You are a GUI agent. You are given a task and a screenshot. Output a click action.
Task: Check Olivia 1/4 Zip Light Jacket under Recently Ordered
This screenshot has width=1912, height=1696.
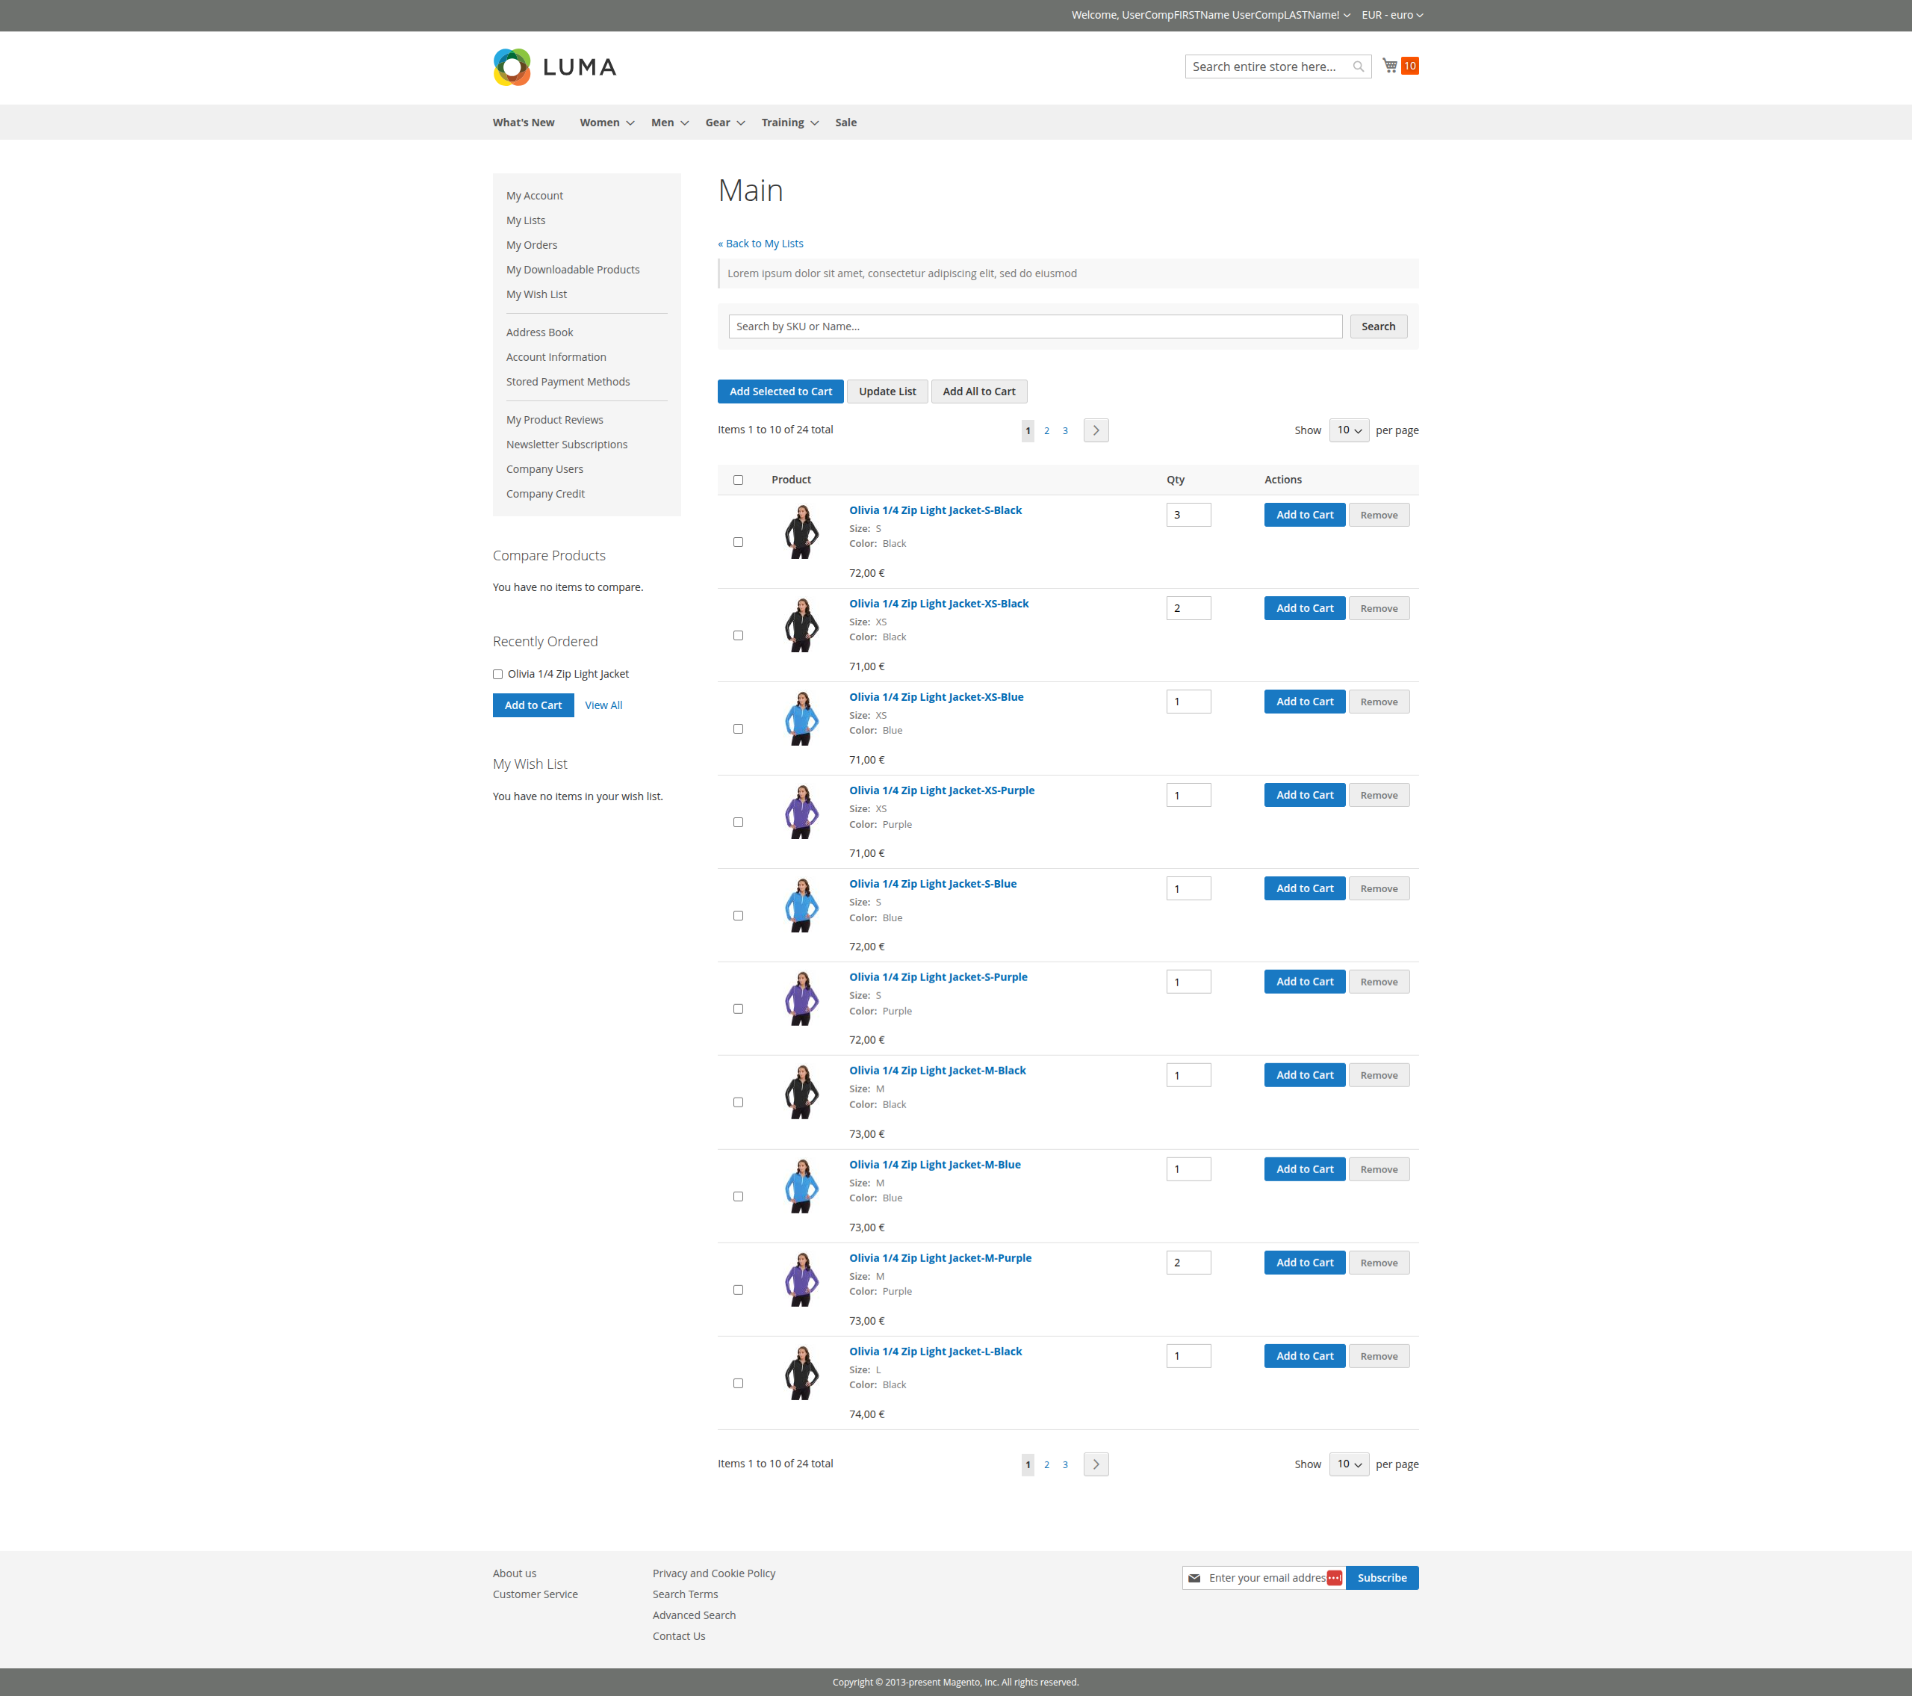[497, 673]
